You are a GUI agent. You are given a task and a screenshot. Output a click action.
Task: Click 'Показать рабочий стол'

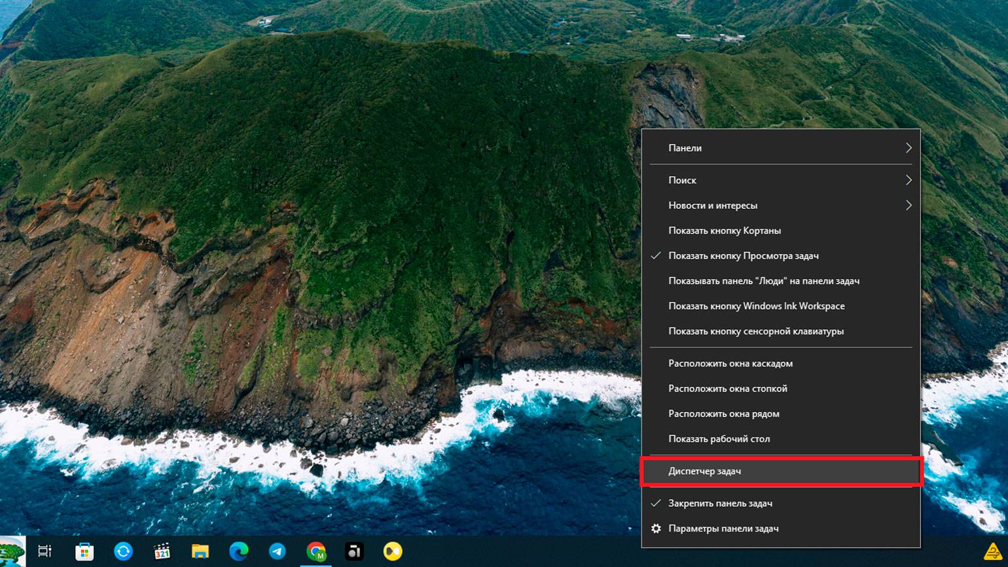[719, 439]
